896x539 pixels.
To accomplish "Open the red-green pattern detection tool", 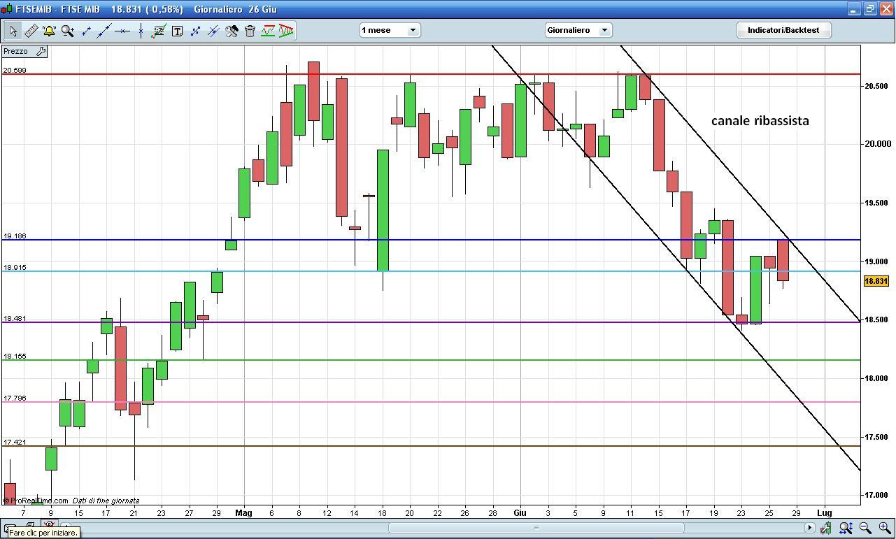I will coord(268,31).
